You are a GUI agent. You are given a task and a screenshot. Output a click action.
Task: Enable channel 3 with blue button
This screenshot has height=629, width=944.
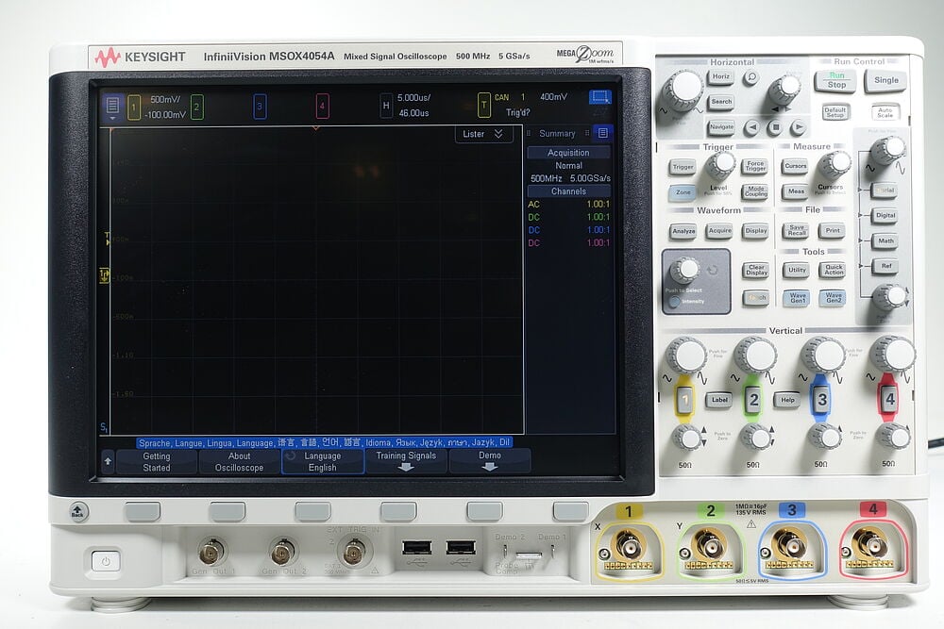(x=821, y=400)
